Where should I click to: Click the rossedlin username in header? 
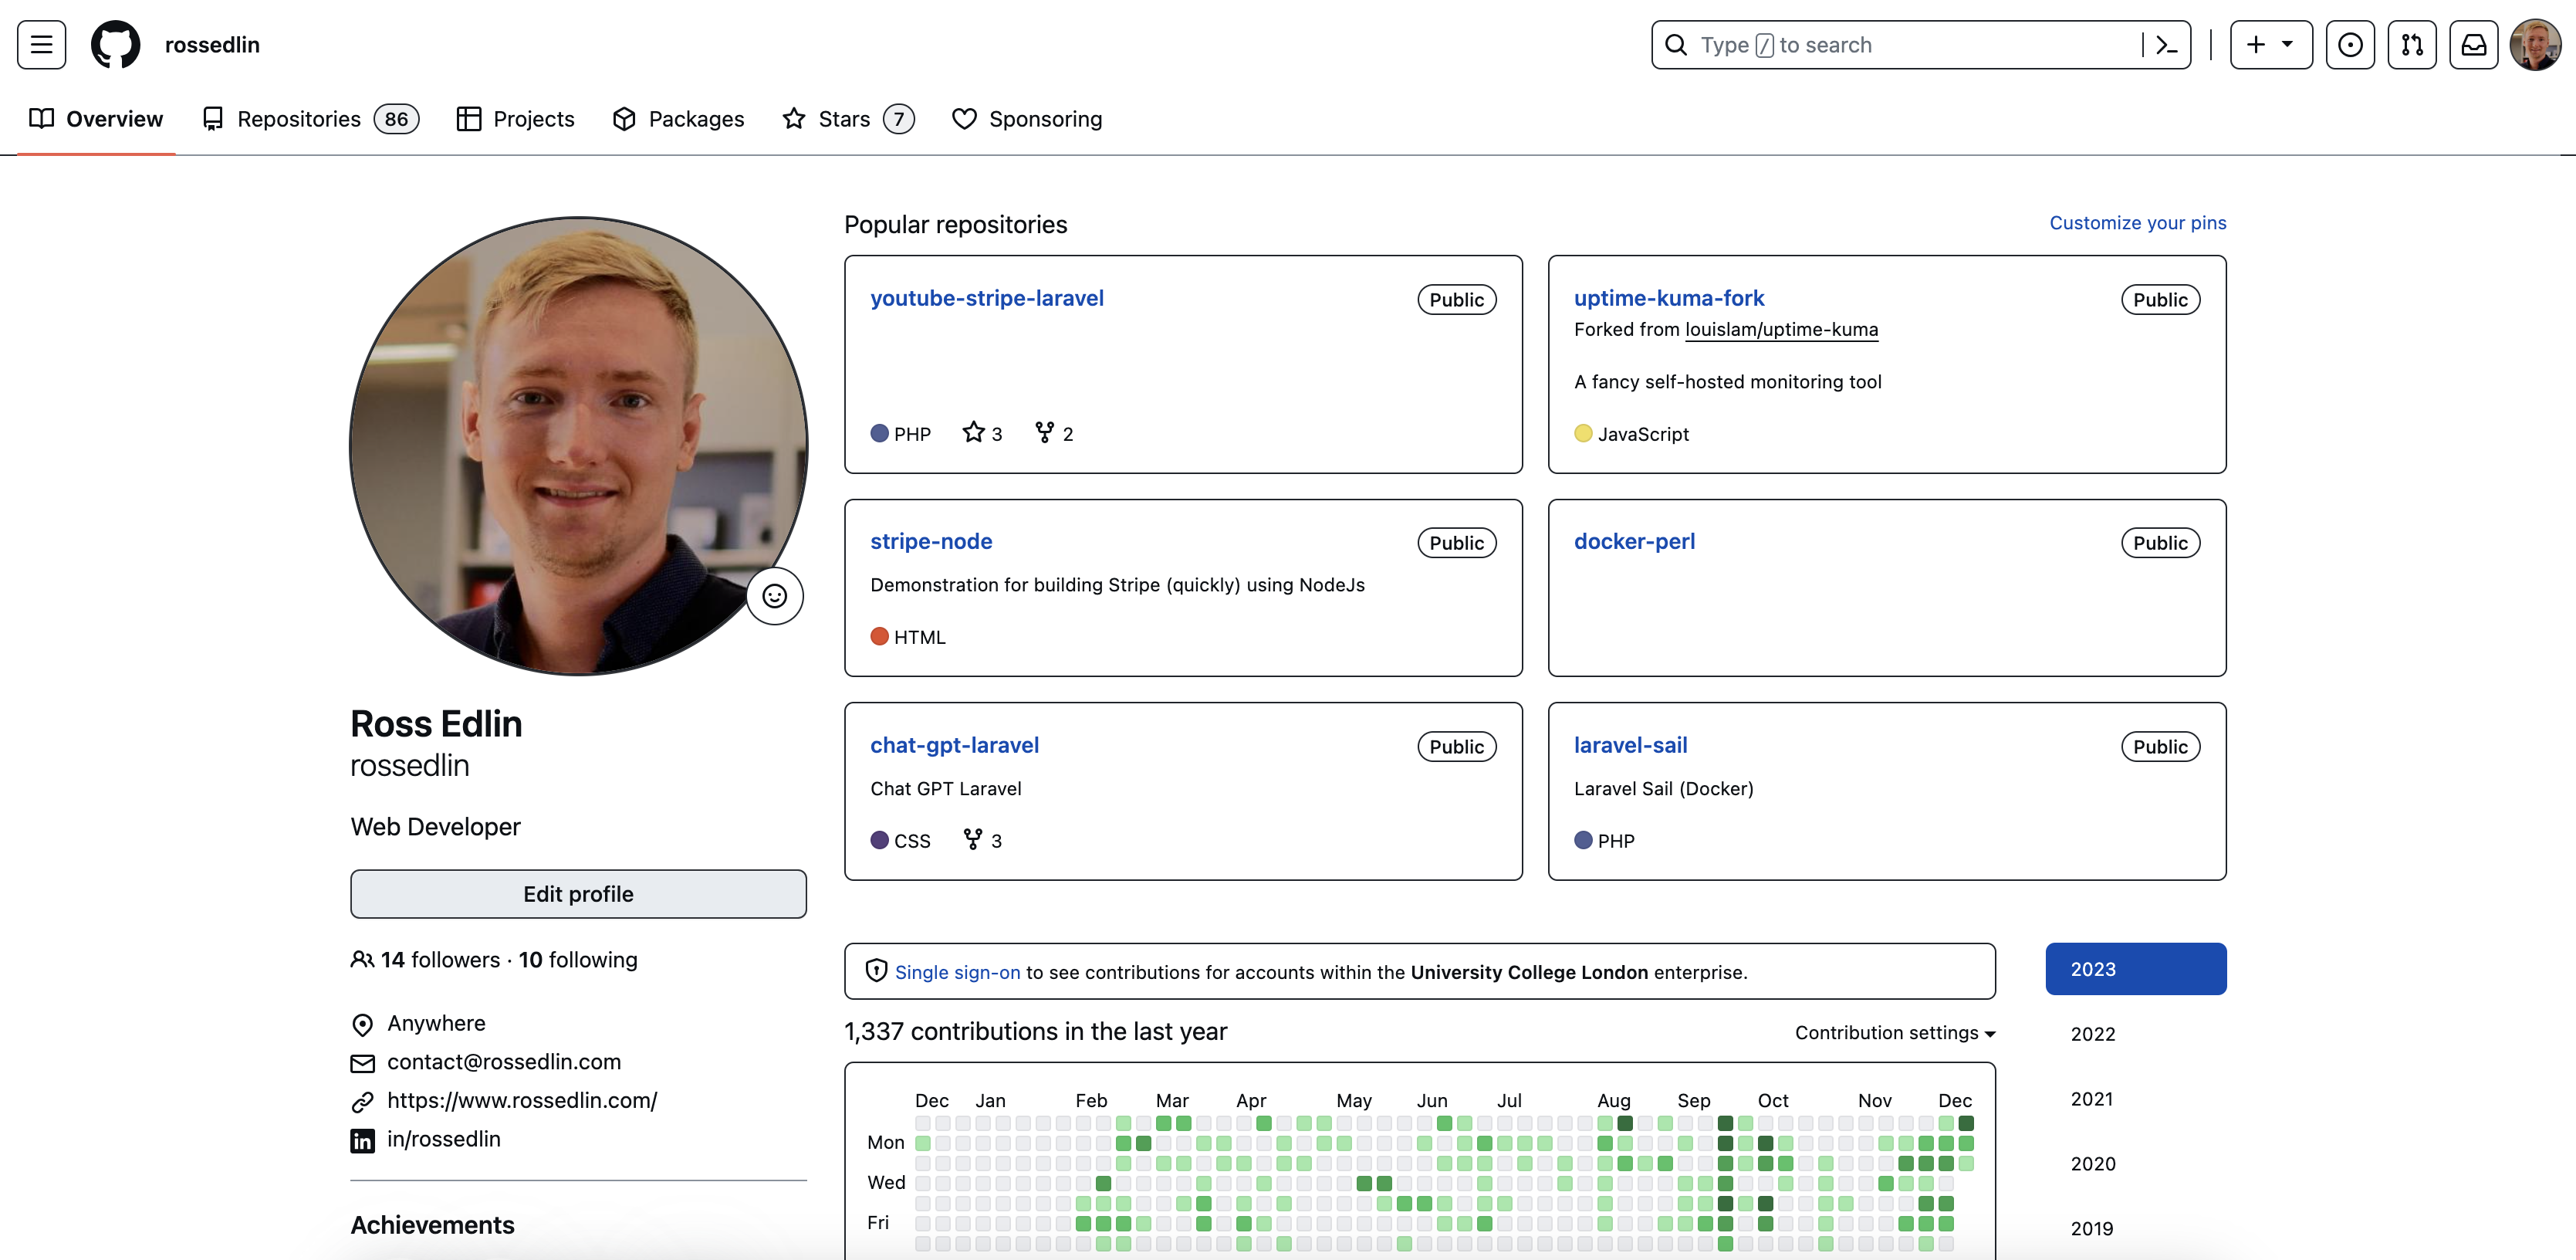coord(212,45)
